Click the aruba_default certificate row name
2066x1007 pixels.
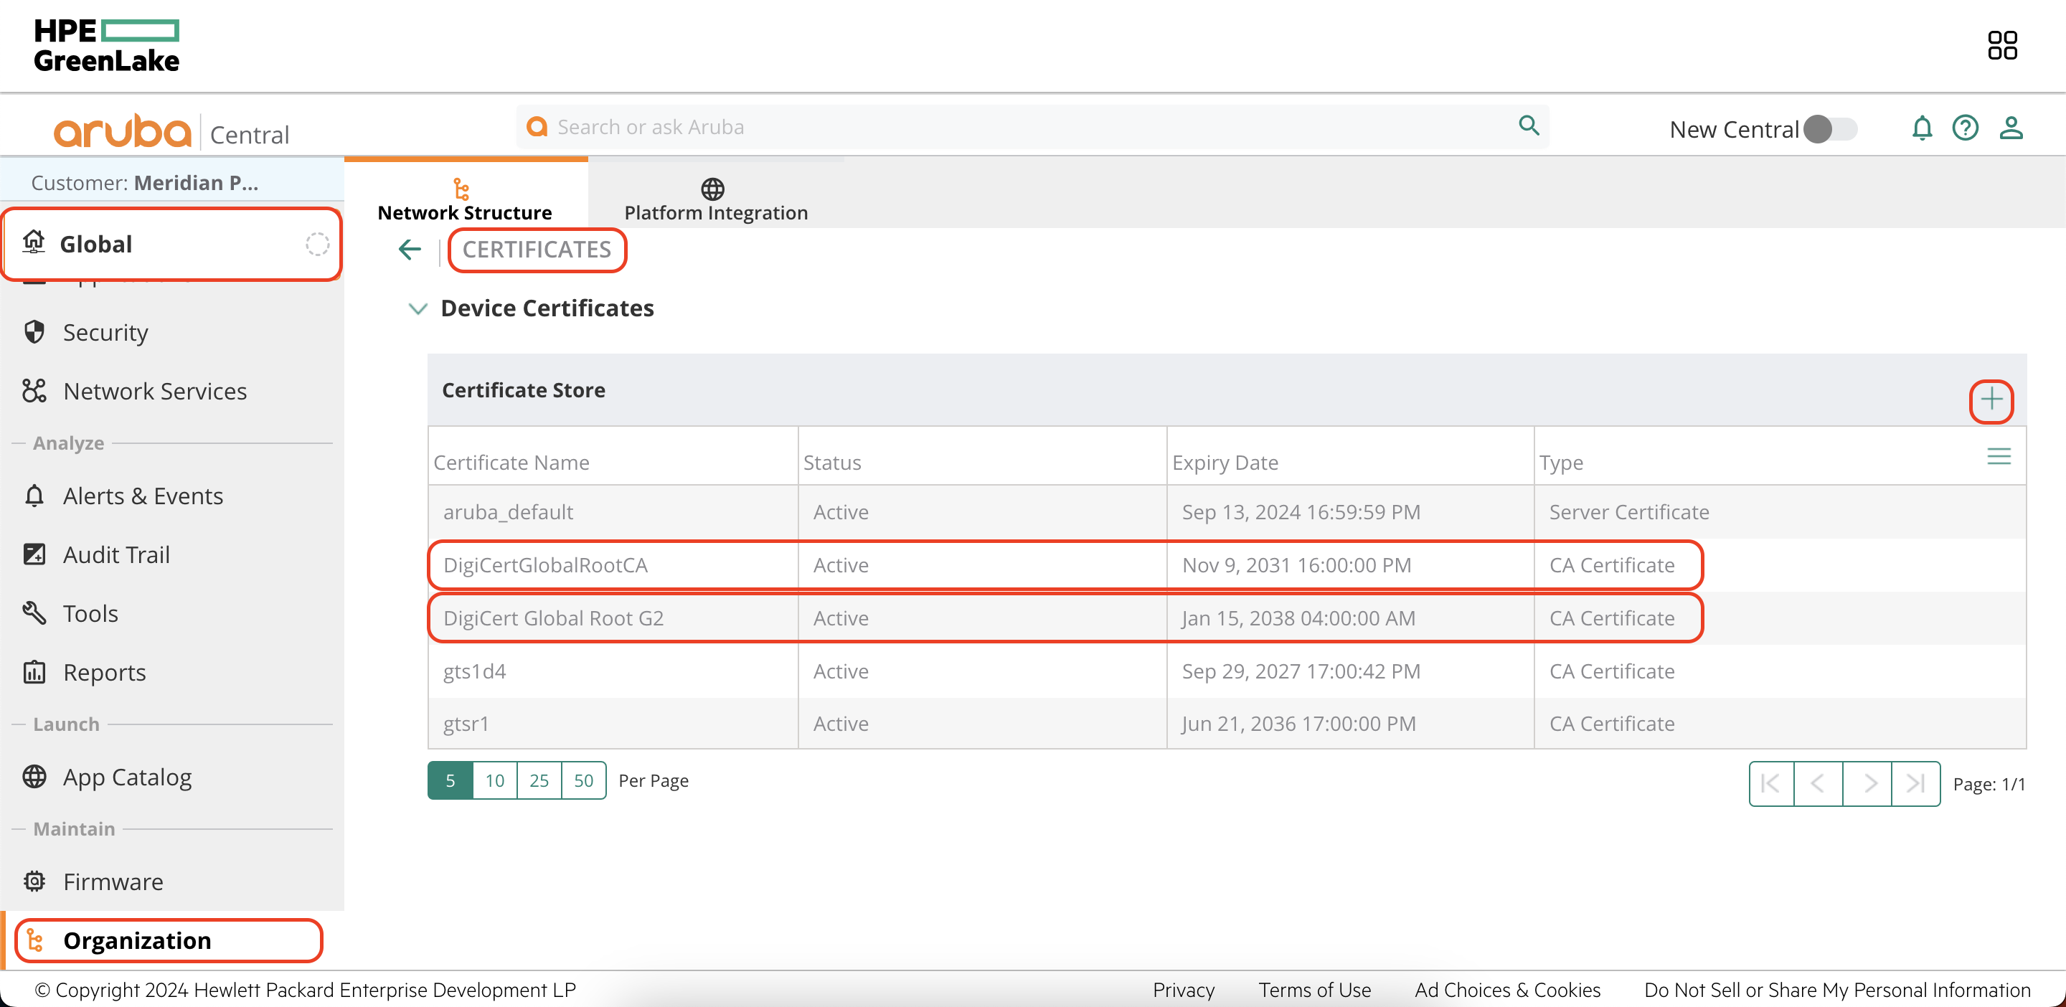coord(508,511)
